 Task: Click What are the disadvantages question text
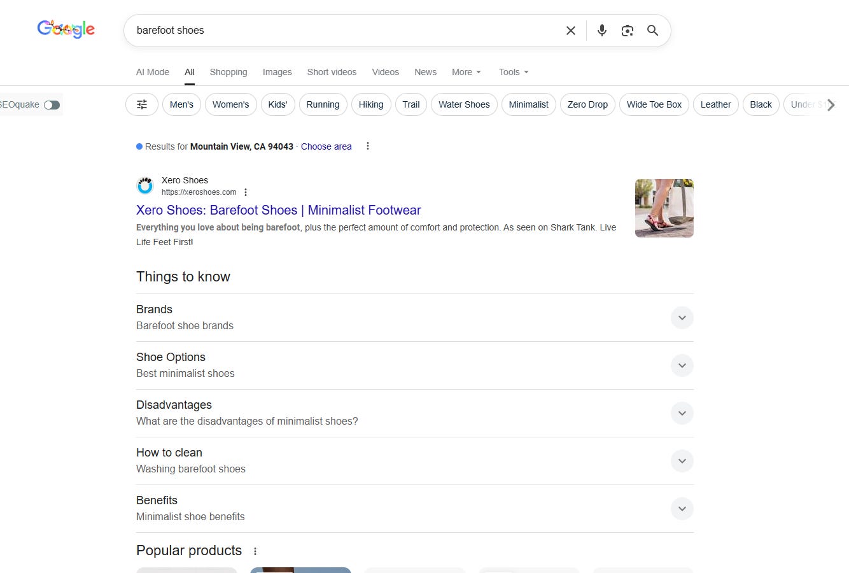pyautogui.click(x=247, y=421)
